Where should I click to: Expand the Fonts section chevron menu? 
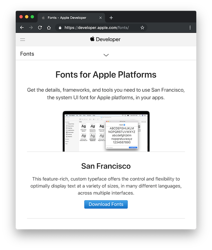106,55
